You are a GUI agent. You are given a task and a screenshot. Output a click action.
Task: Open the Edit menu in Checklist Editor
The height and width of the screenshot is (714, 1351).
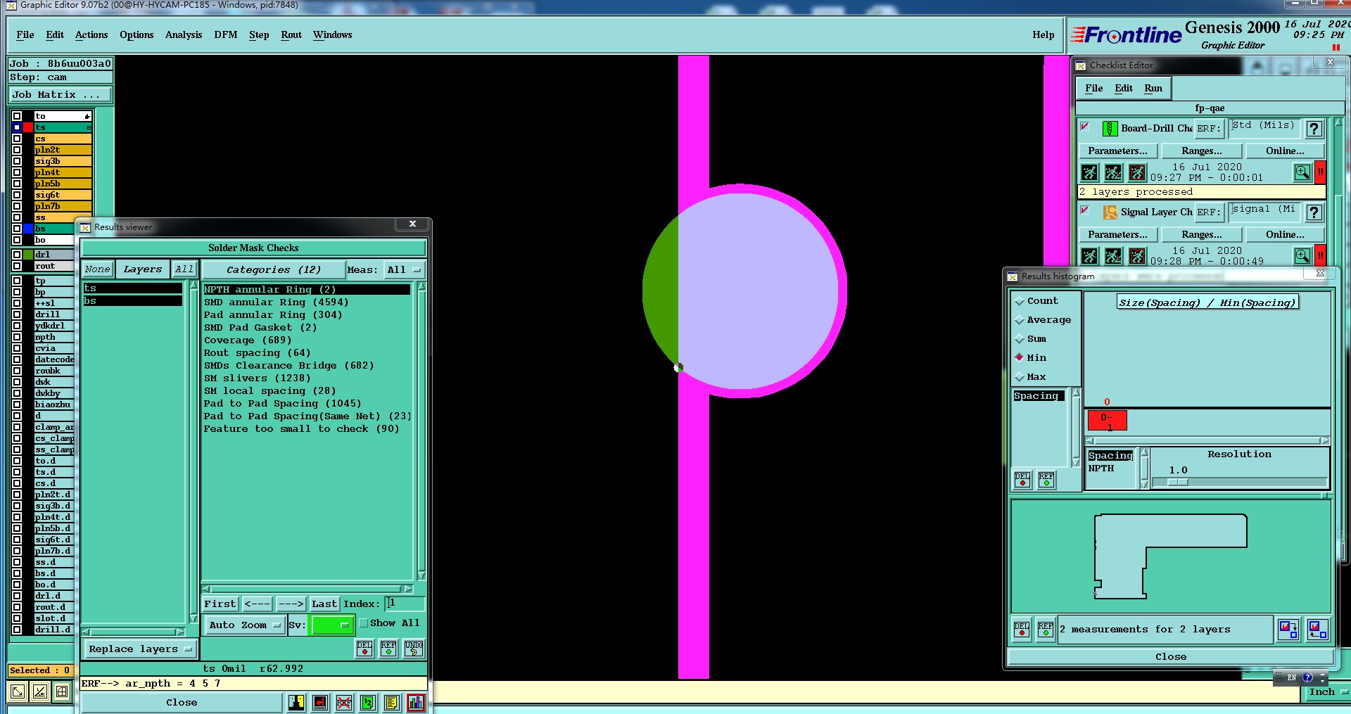point(1124,89)
